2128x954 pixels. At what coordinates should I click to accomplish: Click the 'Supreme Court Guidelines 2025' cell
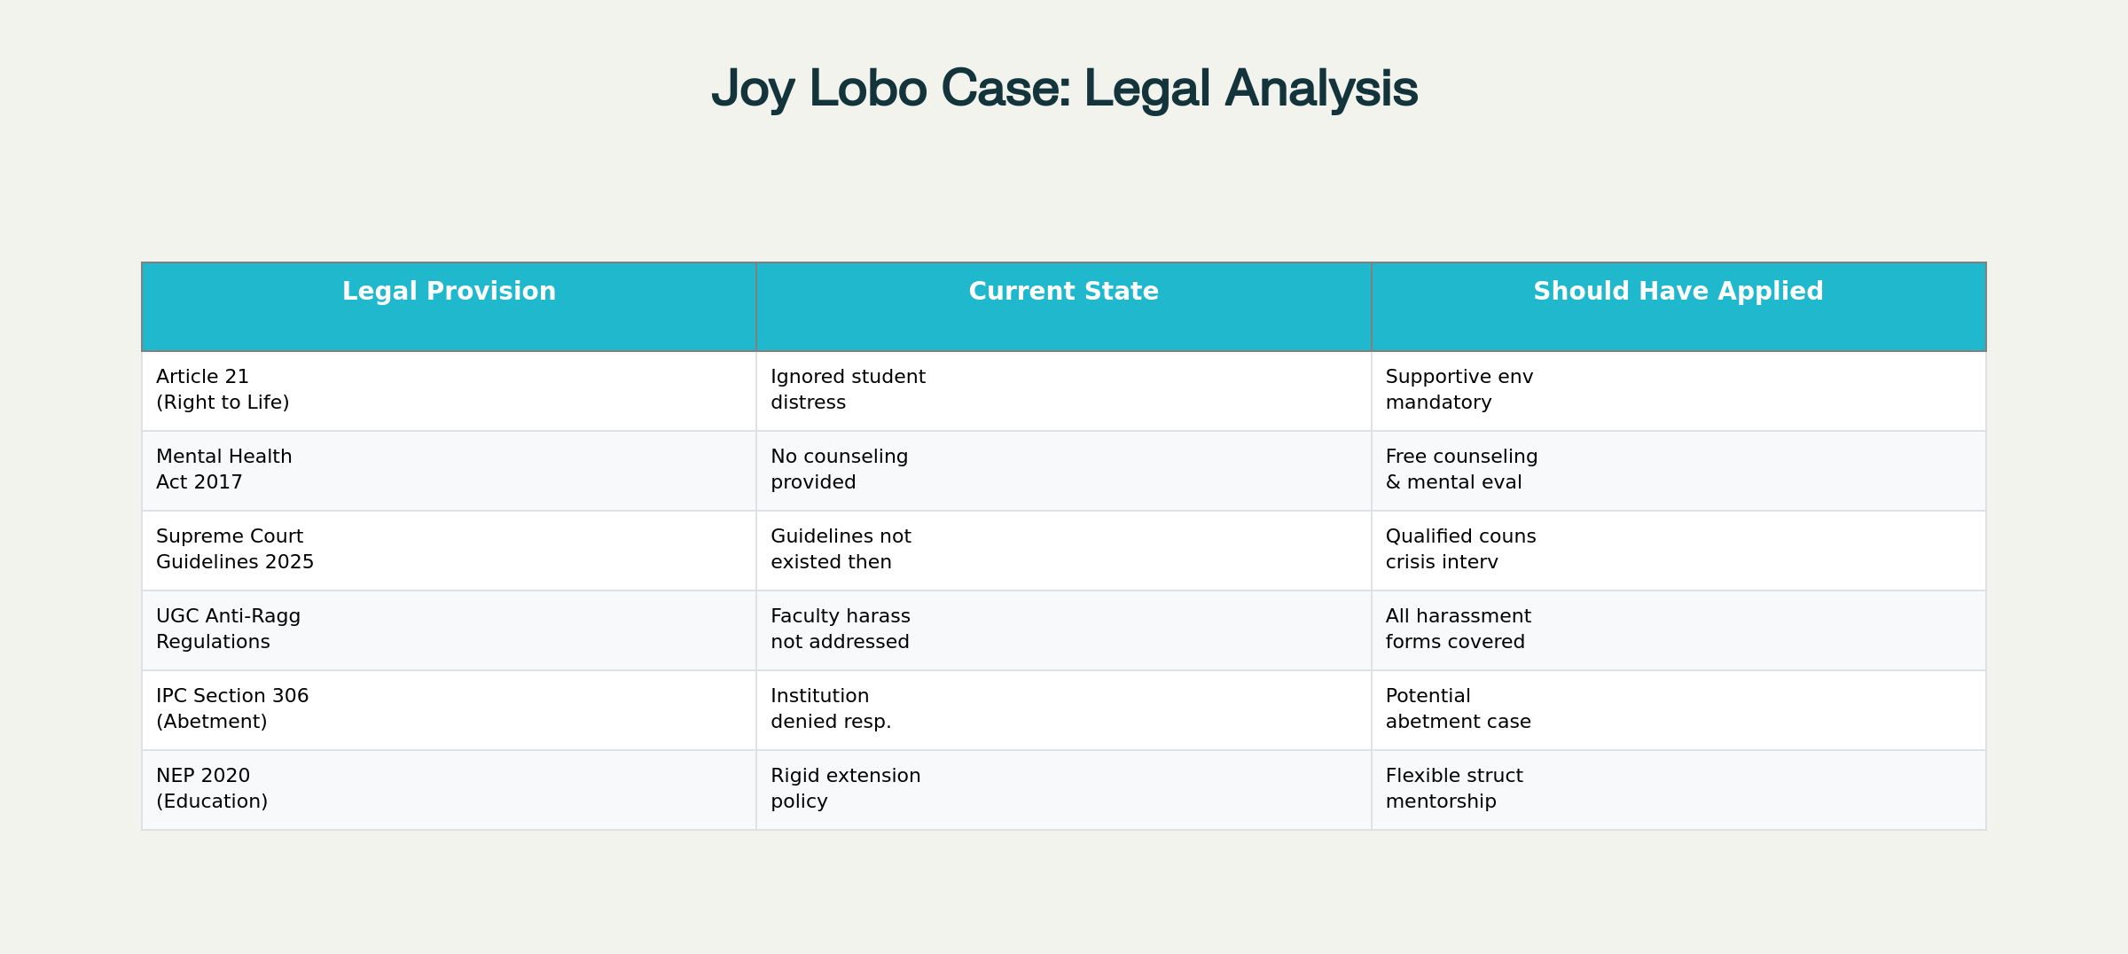pos(235,550)
